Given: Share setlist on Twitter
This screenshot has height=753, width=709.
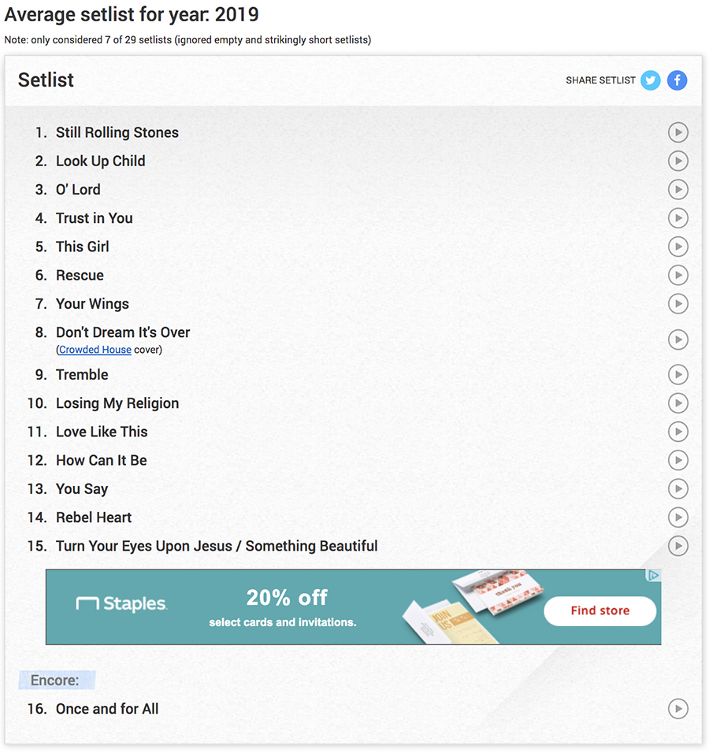Looking at the screenshot, I should (x=650, y=80).
